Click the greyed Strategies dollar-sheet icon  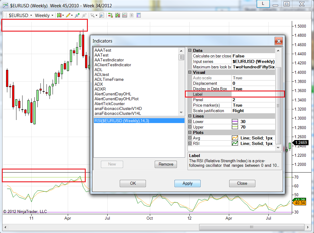132,15
